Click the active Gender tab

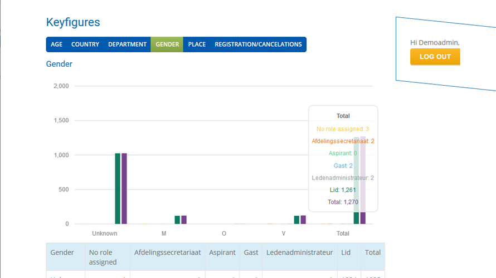tap(167, 44)
